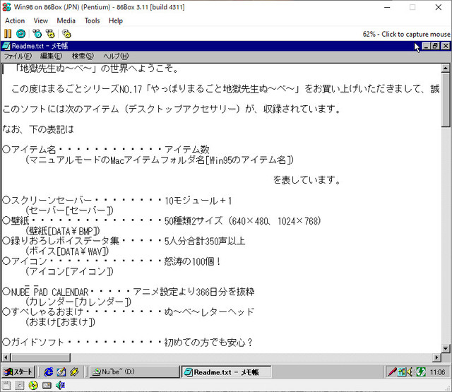
Task: Click the スタート Start button
Action: (x=18, y=372)
